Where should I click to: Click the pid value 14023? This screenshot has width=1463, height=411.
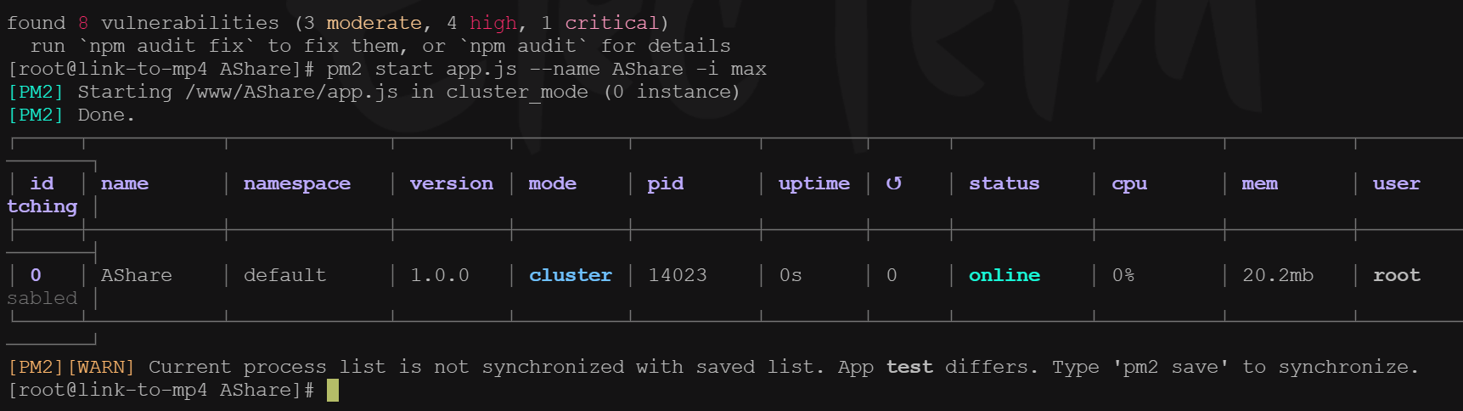pyautogui.click(x=677, y=275)
